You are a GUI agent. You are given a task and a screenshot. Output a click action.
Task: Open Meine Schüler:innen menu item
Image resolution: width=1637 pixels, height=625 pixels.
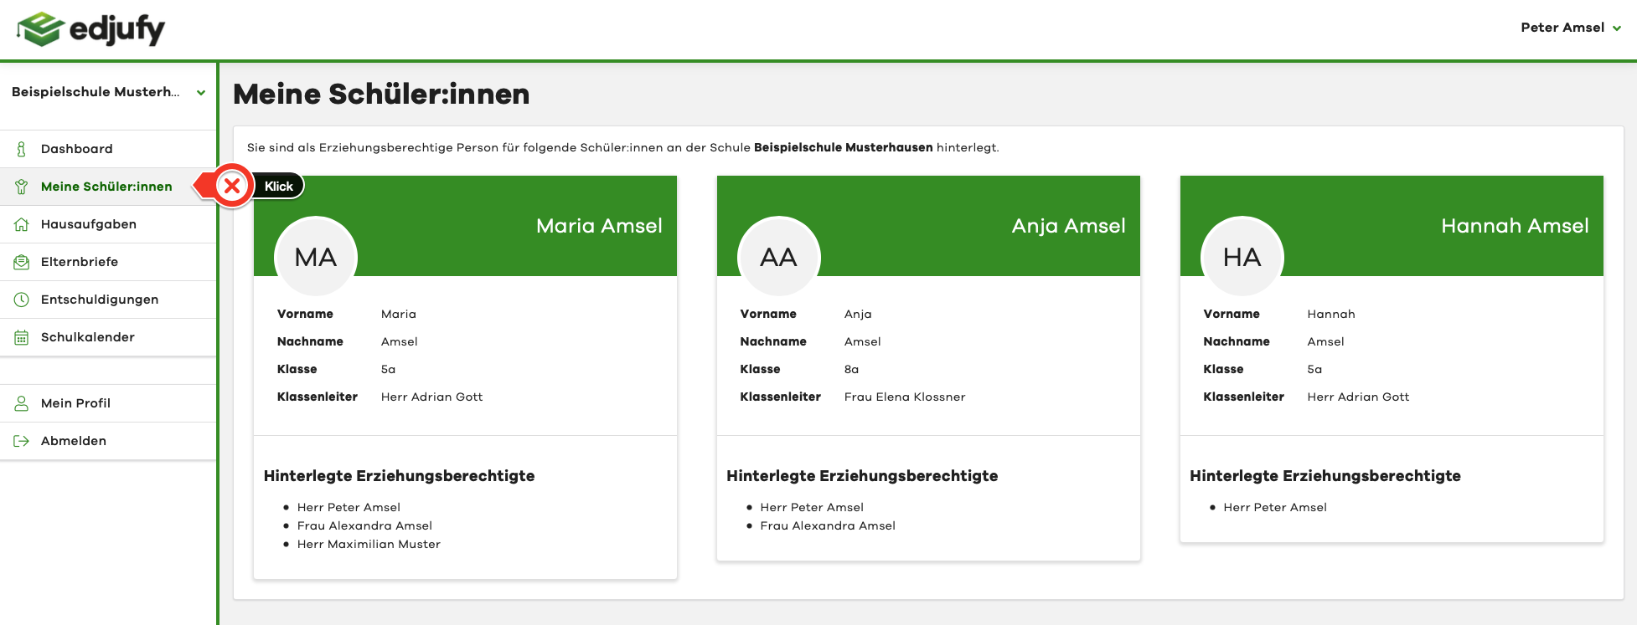106,187
